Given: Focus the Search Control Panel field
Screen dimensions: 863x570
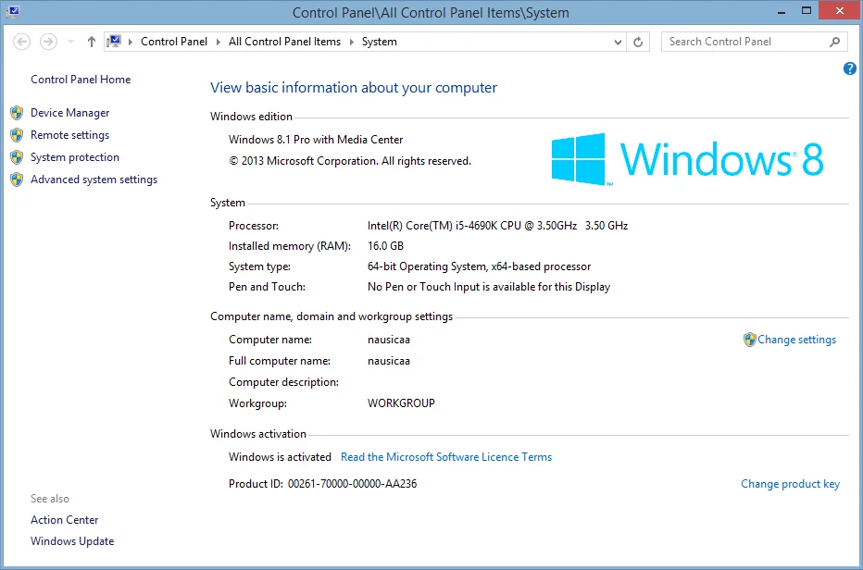Looking at the screenshot, I should (x=747, y=42).
